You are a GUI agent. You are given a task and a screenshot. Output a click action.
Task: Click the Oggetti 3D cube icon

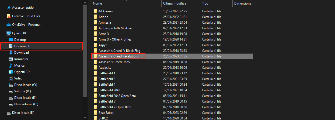[11, 72]
